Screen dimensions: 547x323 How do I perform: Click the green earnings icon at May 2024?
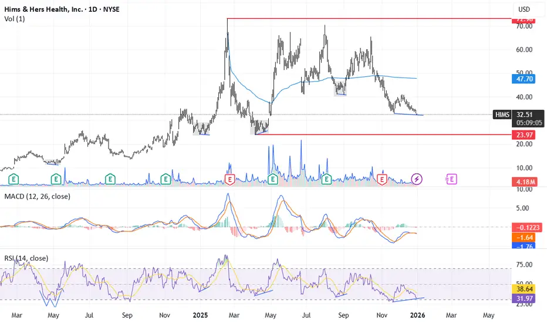(x=56, y=180)
